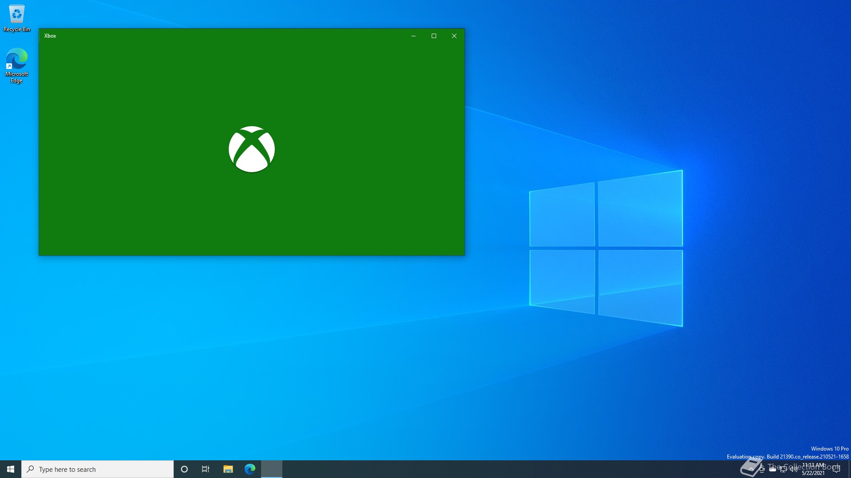The height and width of the screenshot is (478, 851).
Task: Close the Xbox window
Action: pyautogui.click(x=454, y=36)
